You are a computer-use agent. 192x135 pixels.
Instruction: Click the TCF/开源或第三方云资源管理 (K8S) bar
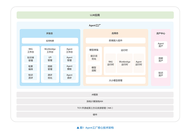point(95,108)
